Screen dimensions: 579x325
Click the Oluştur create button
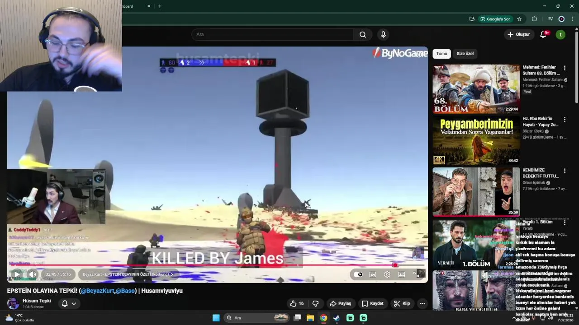pyautogui.click(x=518, y=34)
